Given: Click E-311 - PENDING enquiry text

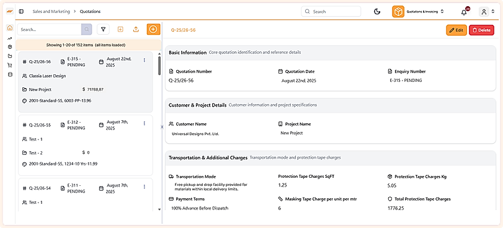Looking at the screenshot, I should 76,188.
